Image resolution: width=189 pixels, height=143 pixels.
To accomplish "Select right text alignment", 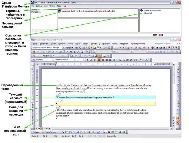I will coord(107,60).
